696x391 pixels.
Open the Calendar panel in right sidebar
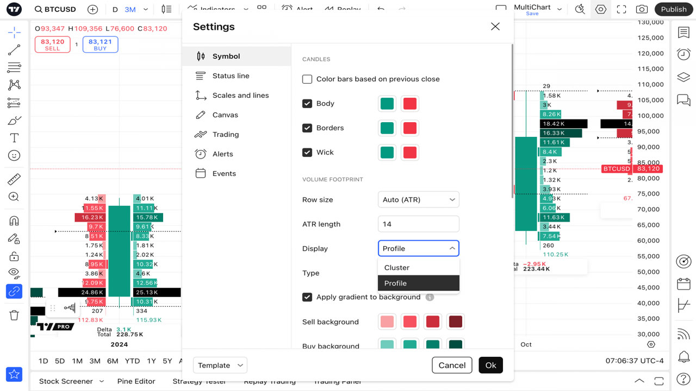683,284
